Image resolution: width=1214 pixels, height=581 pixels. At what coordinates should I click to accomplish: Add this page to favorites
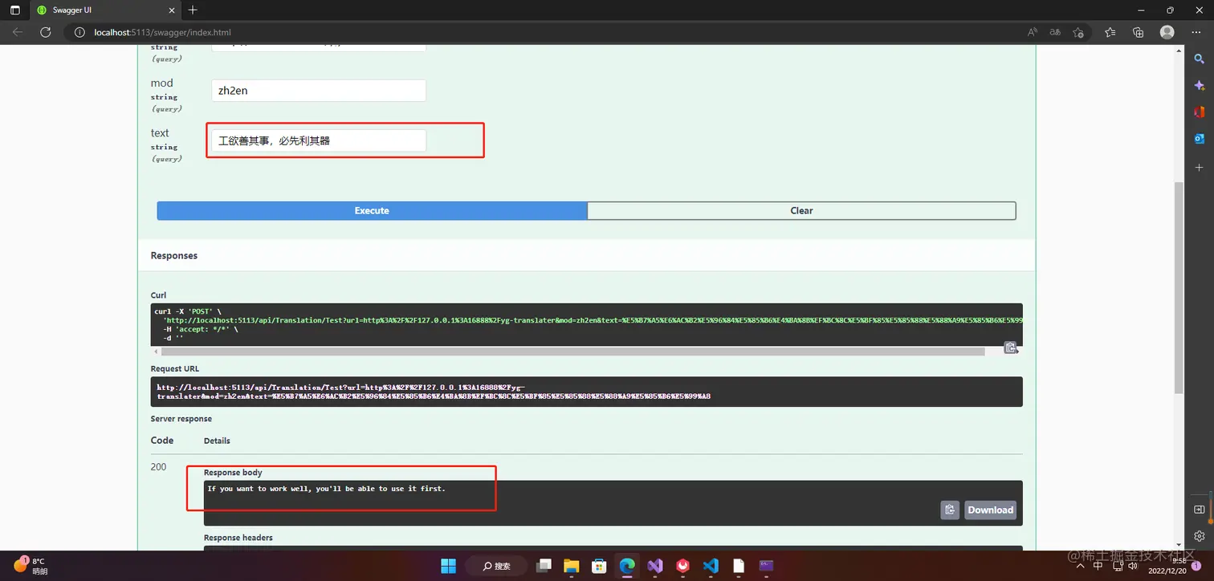tap(1078, 32)
